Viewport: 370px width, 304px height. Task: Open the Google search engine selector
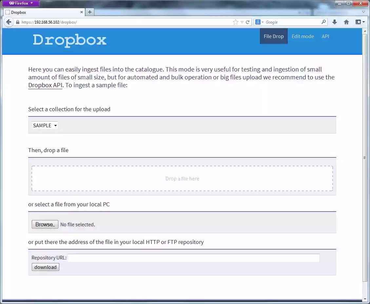pos(259,22)
